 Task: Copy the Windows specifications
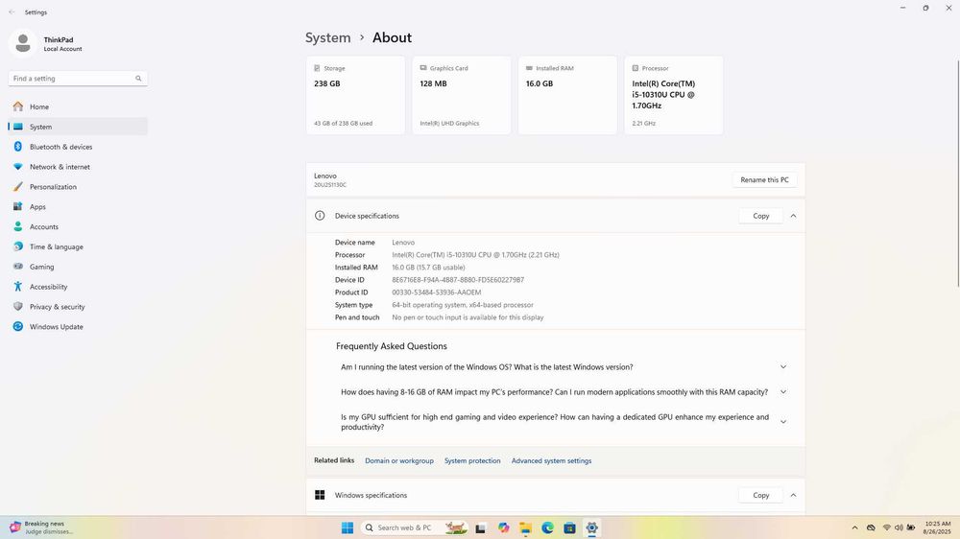(x=761, y=495)
